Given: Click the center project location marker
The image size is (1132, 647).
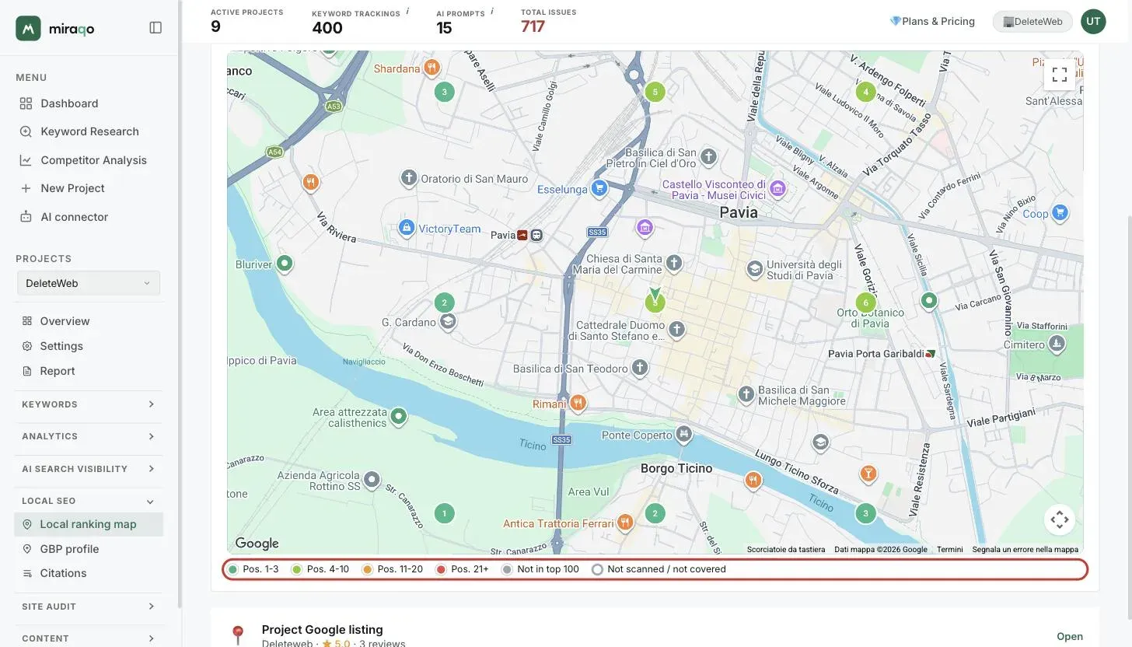Looking at the screenshot, I should coord(655,300).
